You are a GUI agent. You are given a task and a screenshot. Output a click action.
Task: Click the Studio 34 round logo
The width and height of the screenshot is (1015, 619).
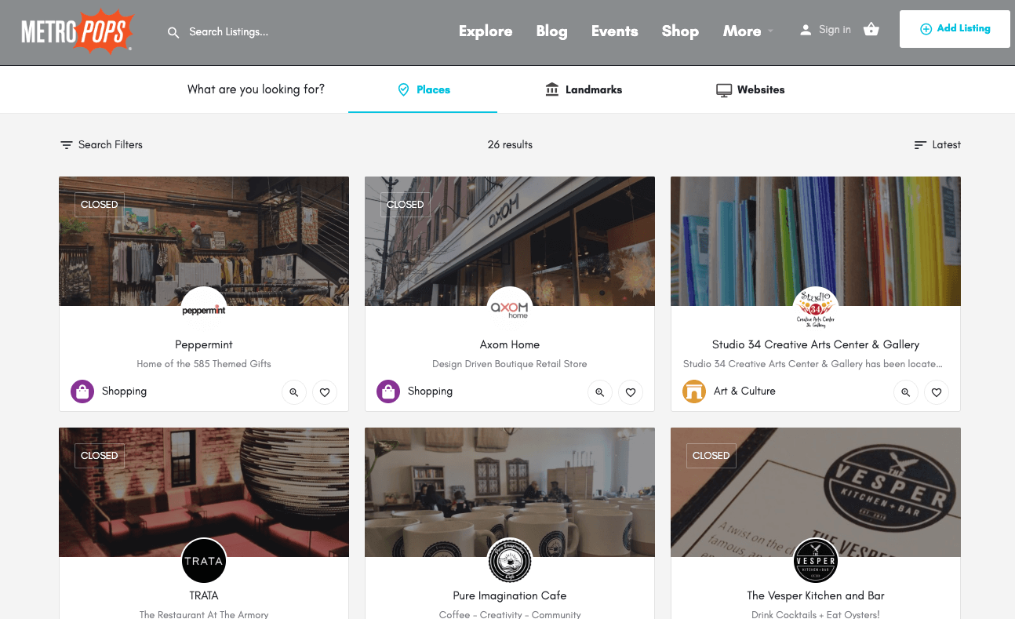[x=816, y=310]
